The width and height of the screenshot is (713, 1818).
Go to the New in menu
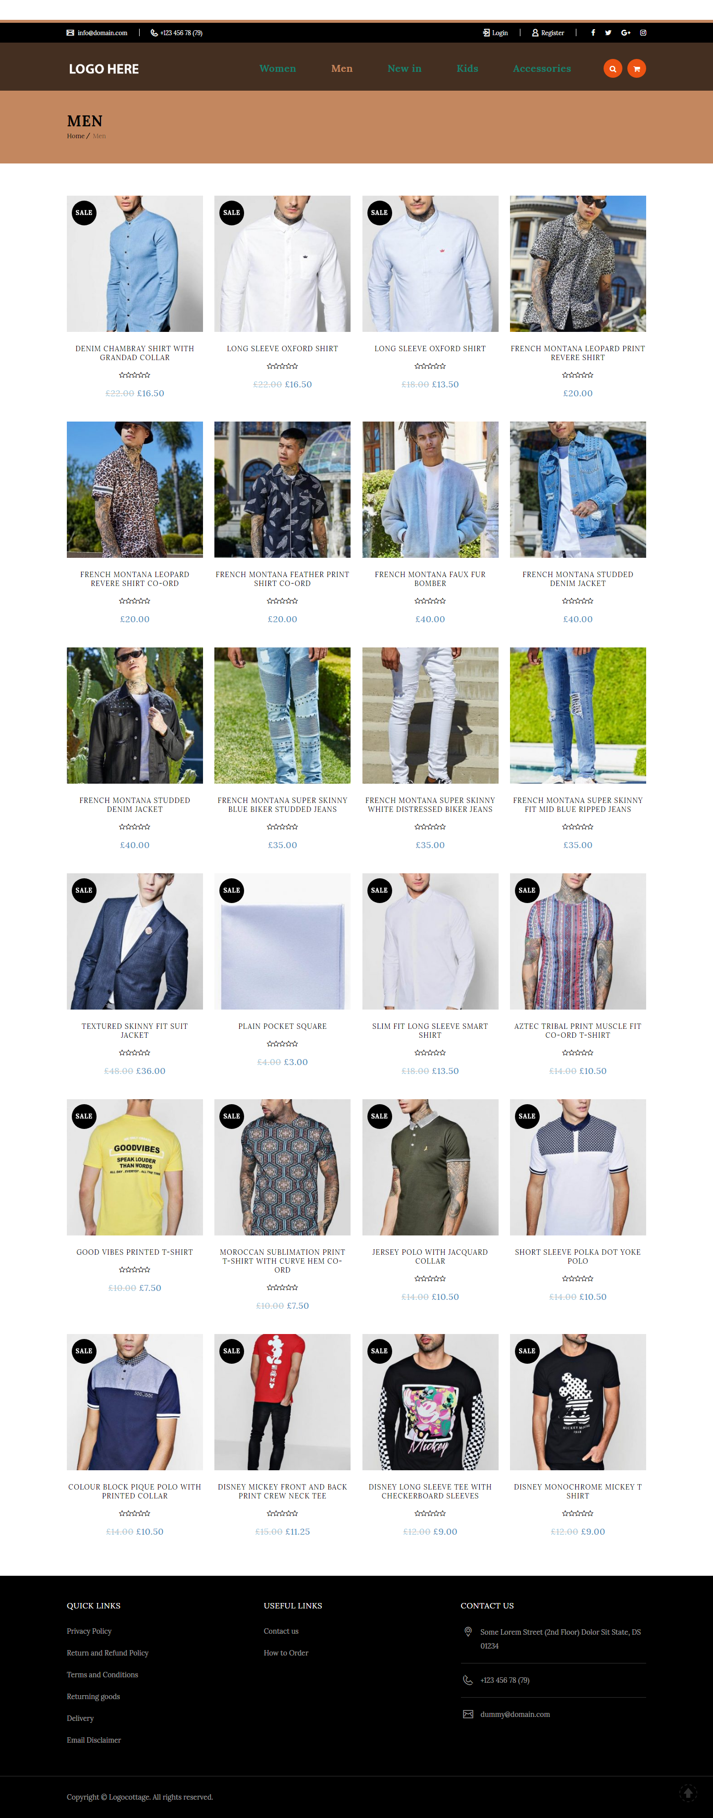(x=404, y=68)
